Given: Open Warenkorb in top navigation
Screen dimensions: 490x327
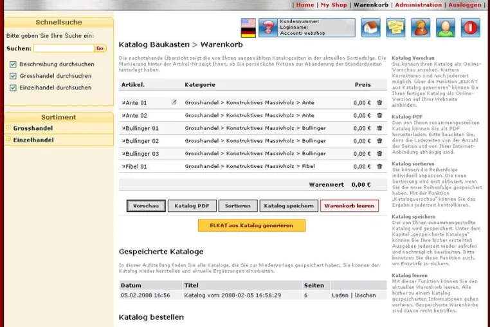Looking at the screenshot, I should coord(371,5).
